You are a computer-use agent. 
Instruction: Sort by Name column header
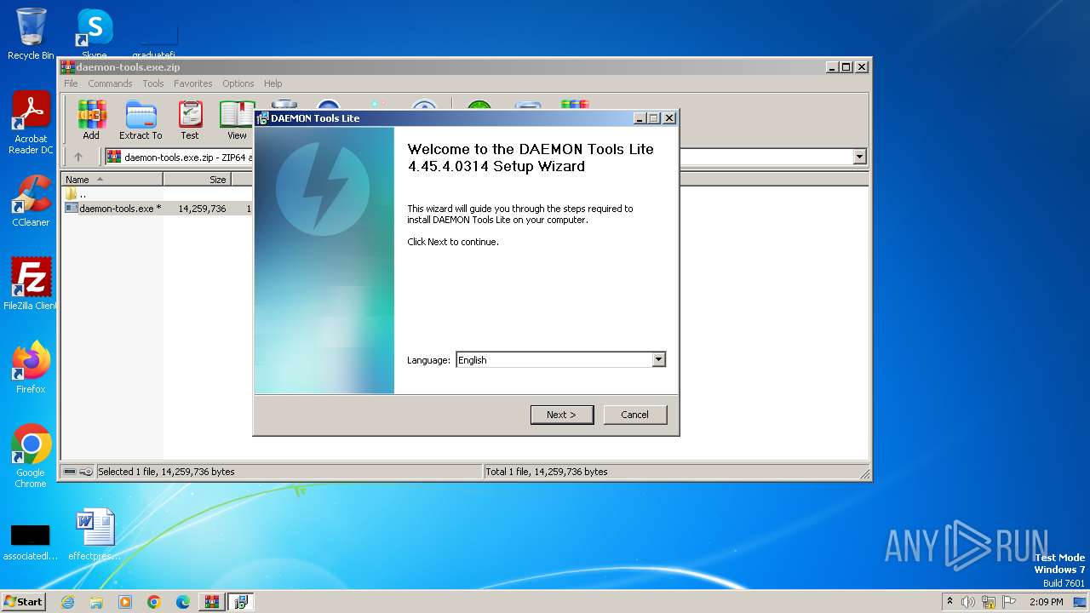(x=112, y=180)
